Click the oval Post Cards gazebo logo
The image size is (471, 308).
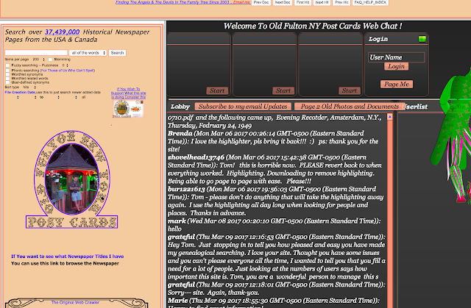click(72, 179)
